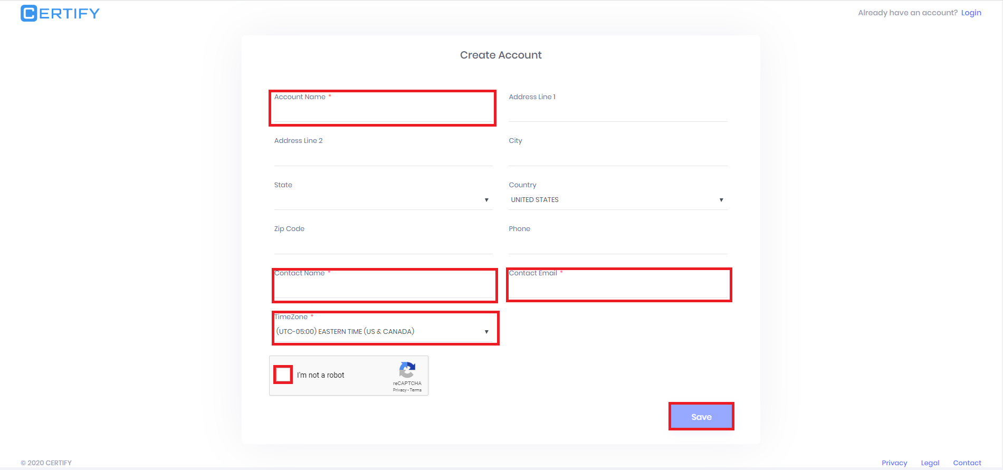This screenshot has height=470, width=1003.
Task: Focus the Address Line 1 field
Action: [x=618, y=112]
